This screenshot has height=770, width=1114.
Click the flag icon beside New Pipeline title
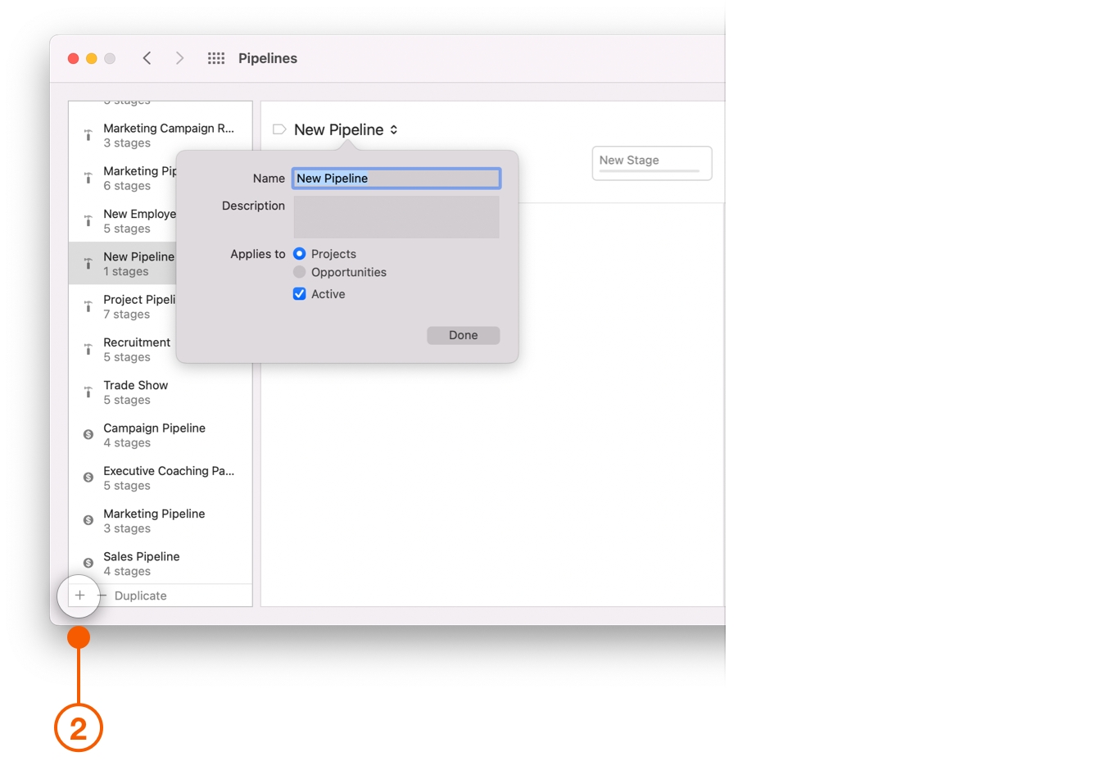[x=278, y=129]
